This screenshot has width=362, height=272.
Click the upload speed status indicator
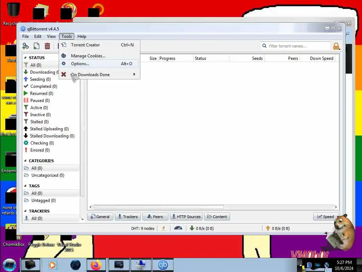pyautogui.click(x=278, y=228)
